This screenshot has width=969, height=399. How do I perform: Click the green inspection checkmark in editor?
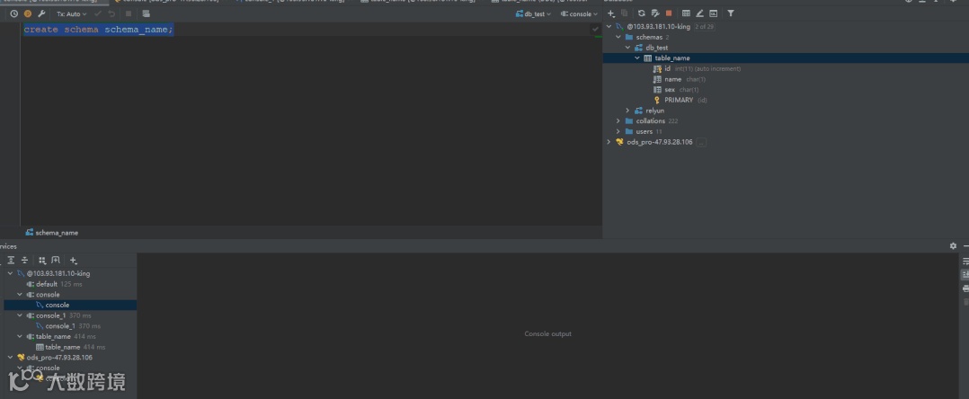point(595,29)
